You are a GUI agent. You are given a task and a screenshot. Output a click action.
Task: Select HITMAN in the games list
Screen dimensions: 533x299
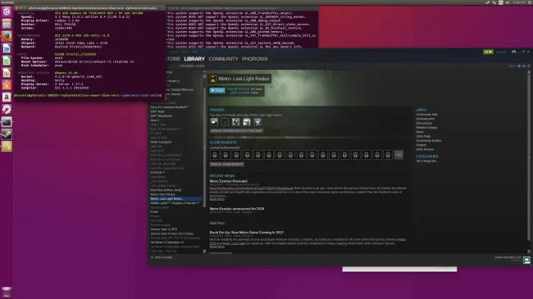tap(157, 173)
